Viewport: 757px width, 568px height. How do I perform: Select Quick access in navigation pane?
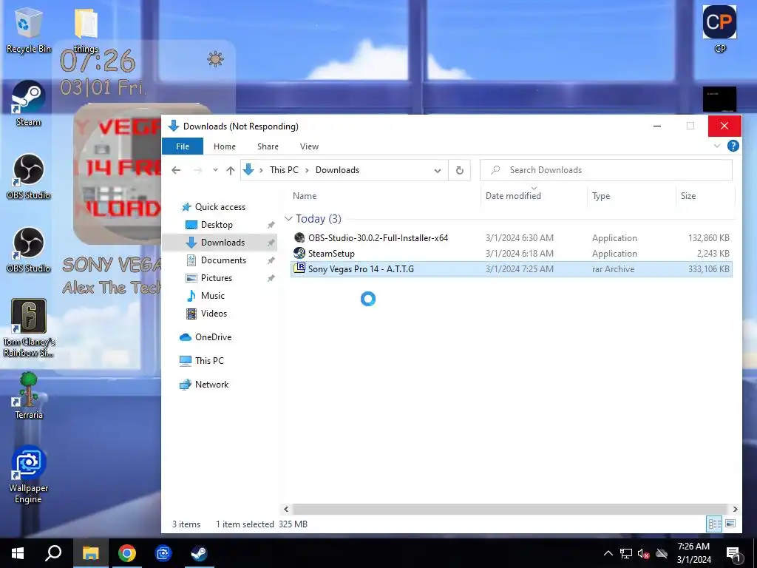coord(220,207)
